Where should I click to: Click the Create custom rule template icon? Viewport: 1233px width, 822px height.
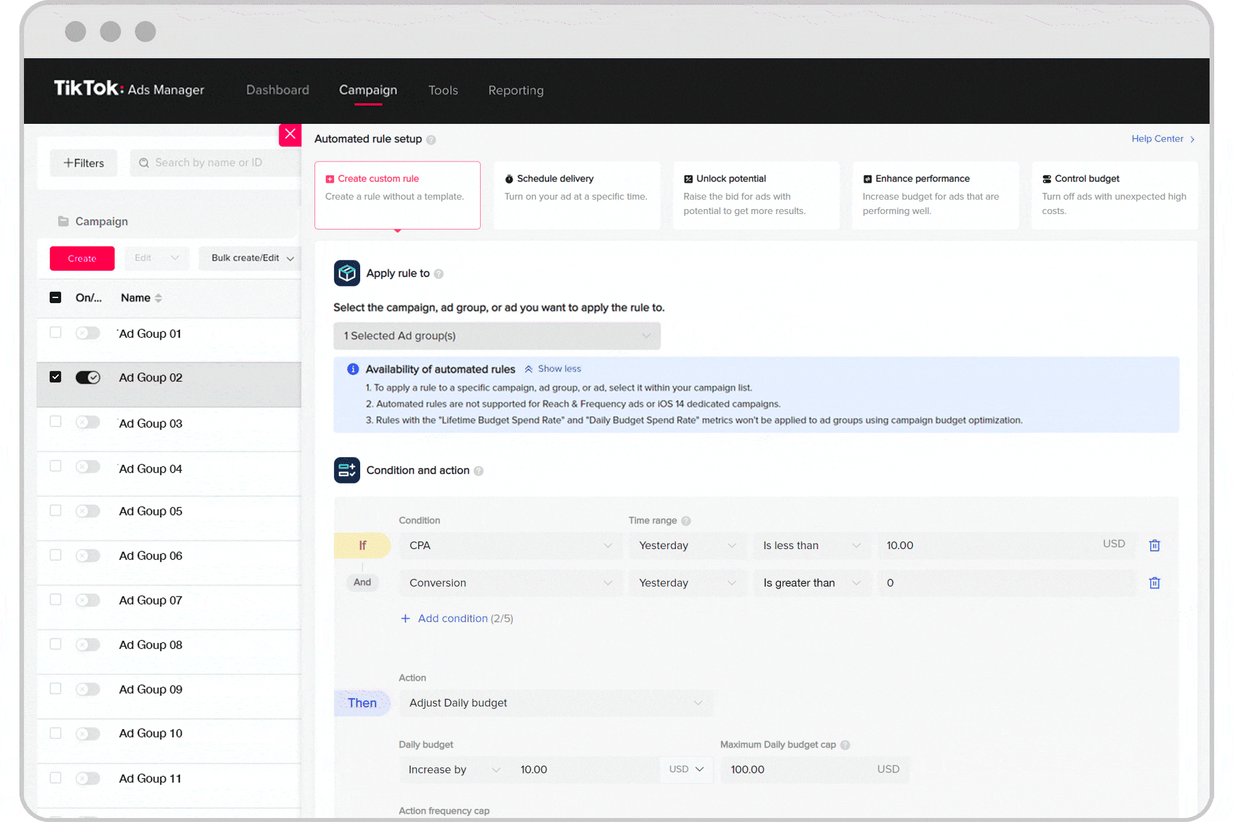(x=331, y=178)
